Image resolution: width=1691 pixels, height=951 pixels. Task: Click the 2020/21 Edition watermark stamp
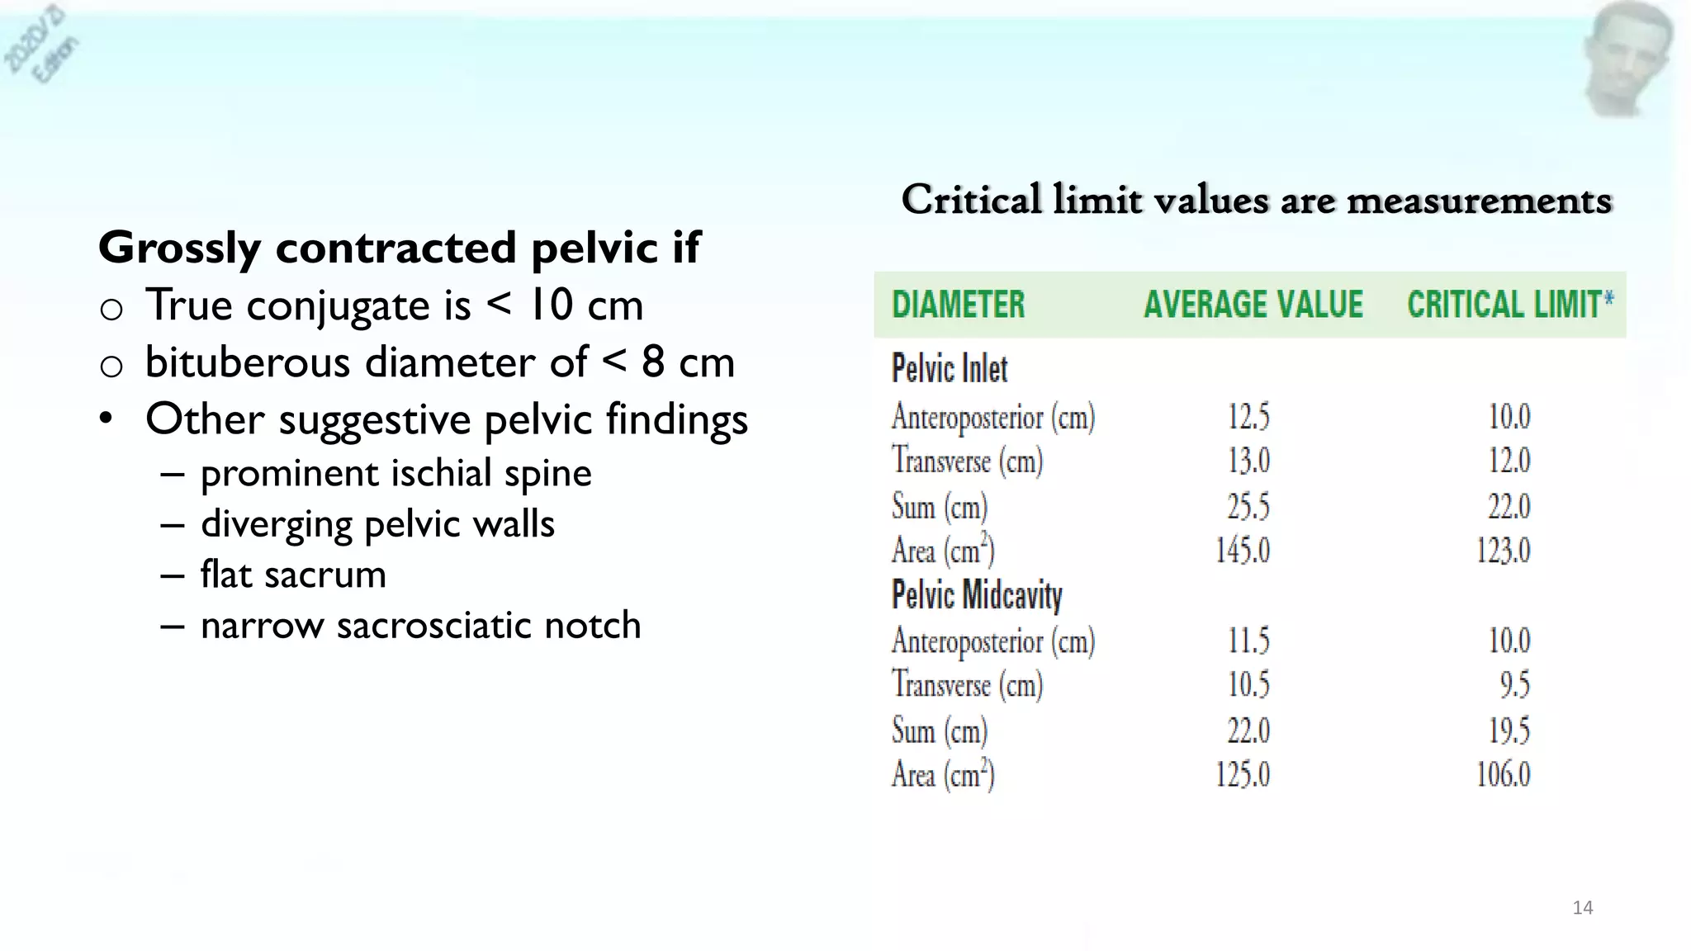[x=41, y=43]
